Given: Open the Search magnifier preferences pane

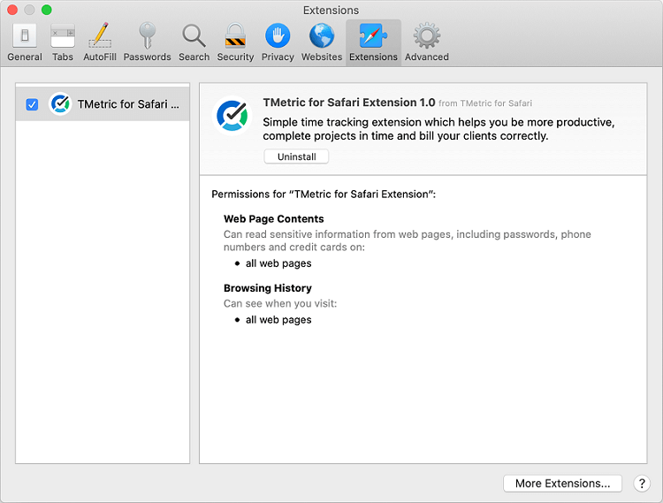Looking at the screenshot, I should click(x=194, y=42).
